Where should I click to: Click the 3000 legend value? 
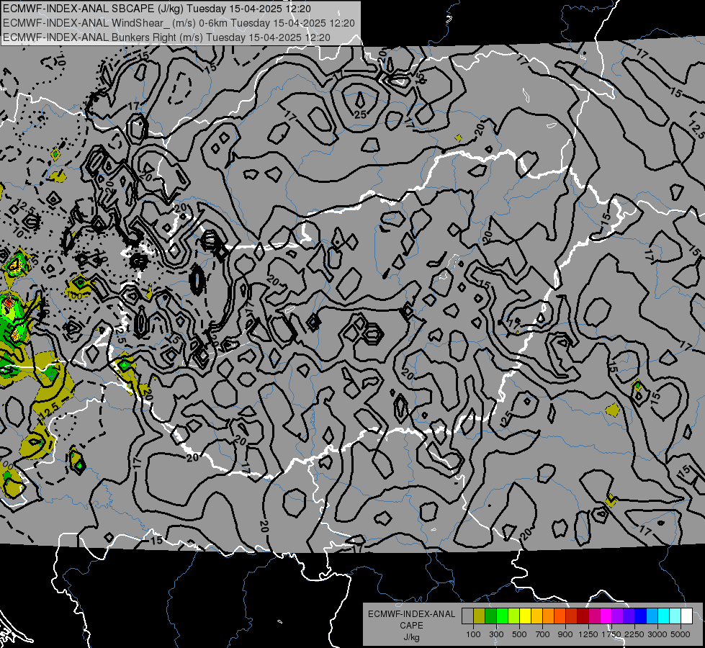(x=657, y=634)
